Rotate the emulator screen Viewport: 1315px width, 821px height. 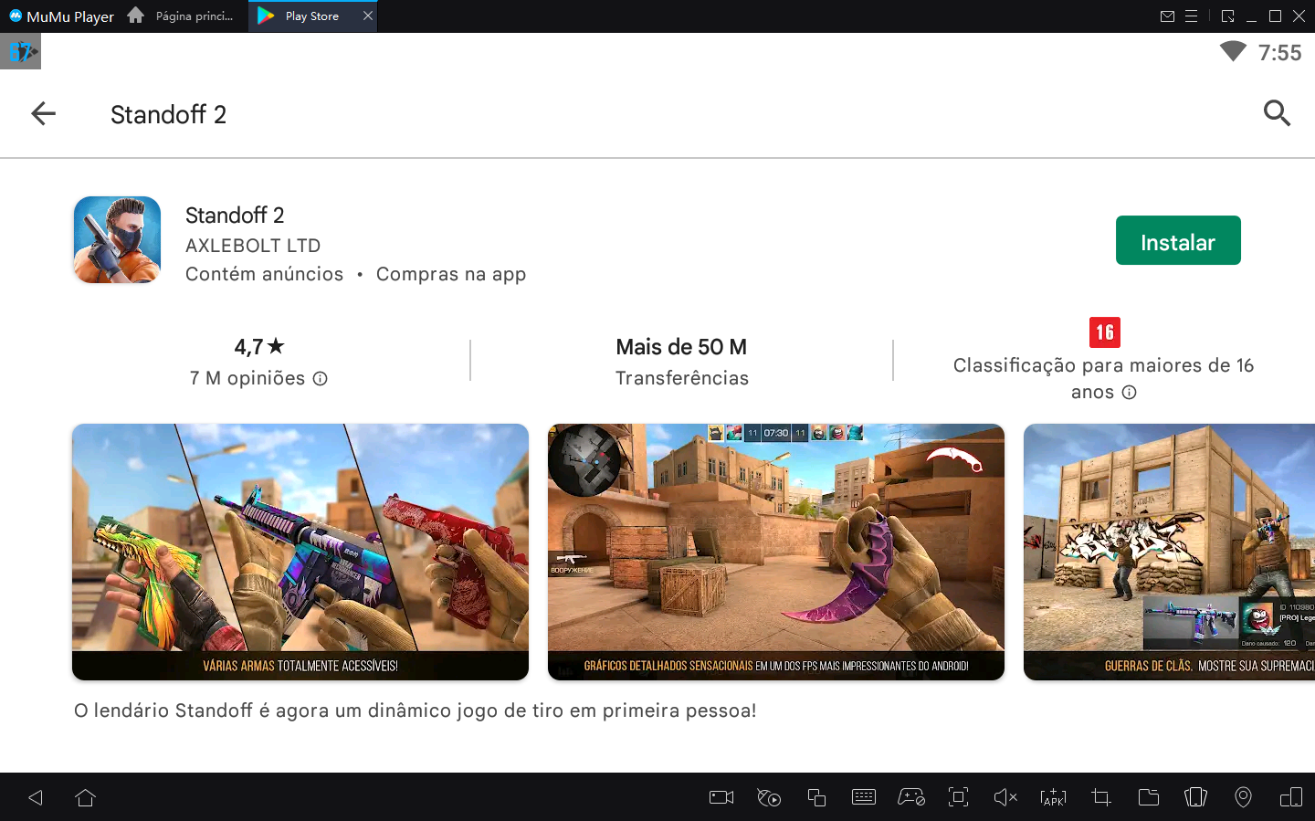click(x=1290, y=797)
